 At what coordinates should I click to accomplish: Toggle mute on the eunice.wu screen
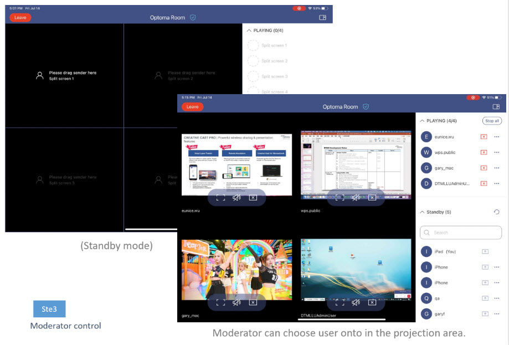coord(236,198)
